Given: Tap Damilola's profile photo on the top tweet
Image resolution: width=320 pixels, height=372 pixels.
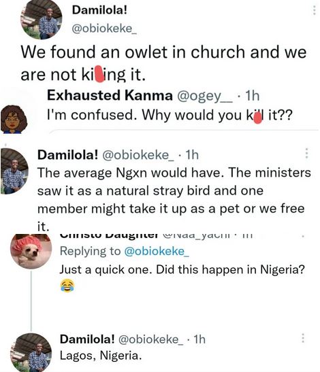Looking at the screenshot, I should pyautogui.click(x=42, y=19).
